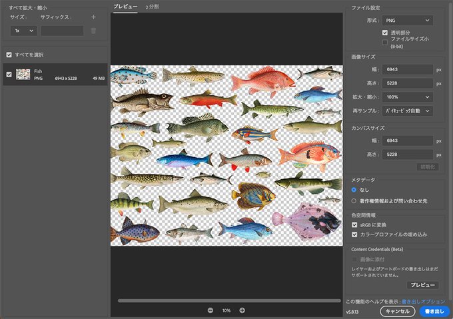Select the Fish thumbnail in asset list
The height and width of the screenshot is (319, 453).
pos(23,75)
